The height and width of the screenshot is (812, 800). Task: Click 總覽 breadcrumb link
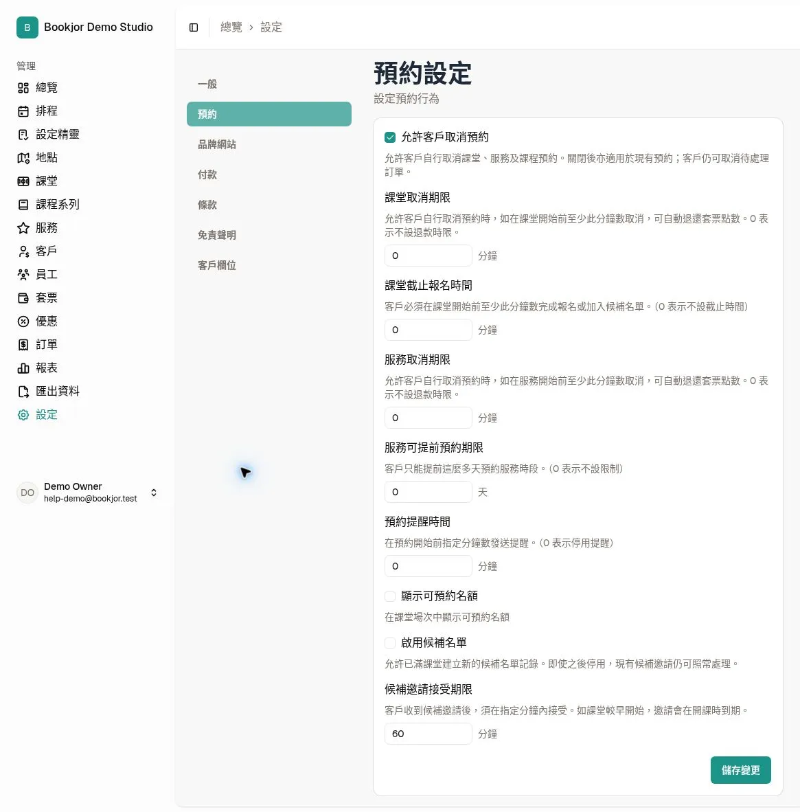point(231,27)
